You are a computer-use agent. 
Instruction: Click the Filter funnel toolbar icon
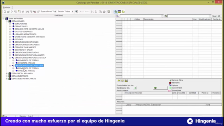click(x=31, y=12)
